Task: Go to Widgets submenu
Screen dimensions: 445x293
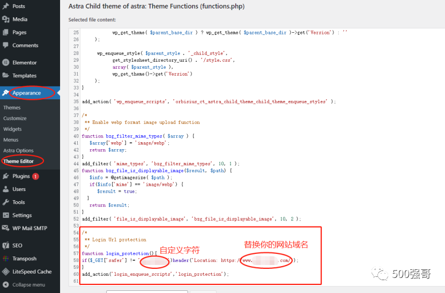Action: 12,129
